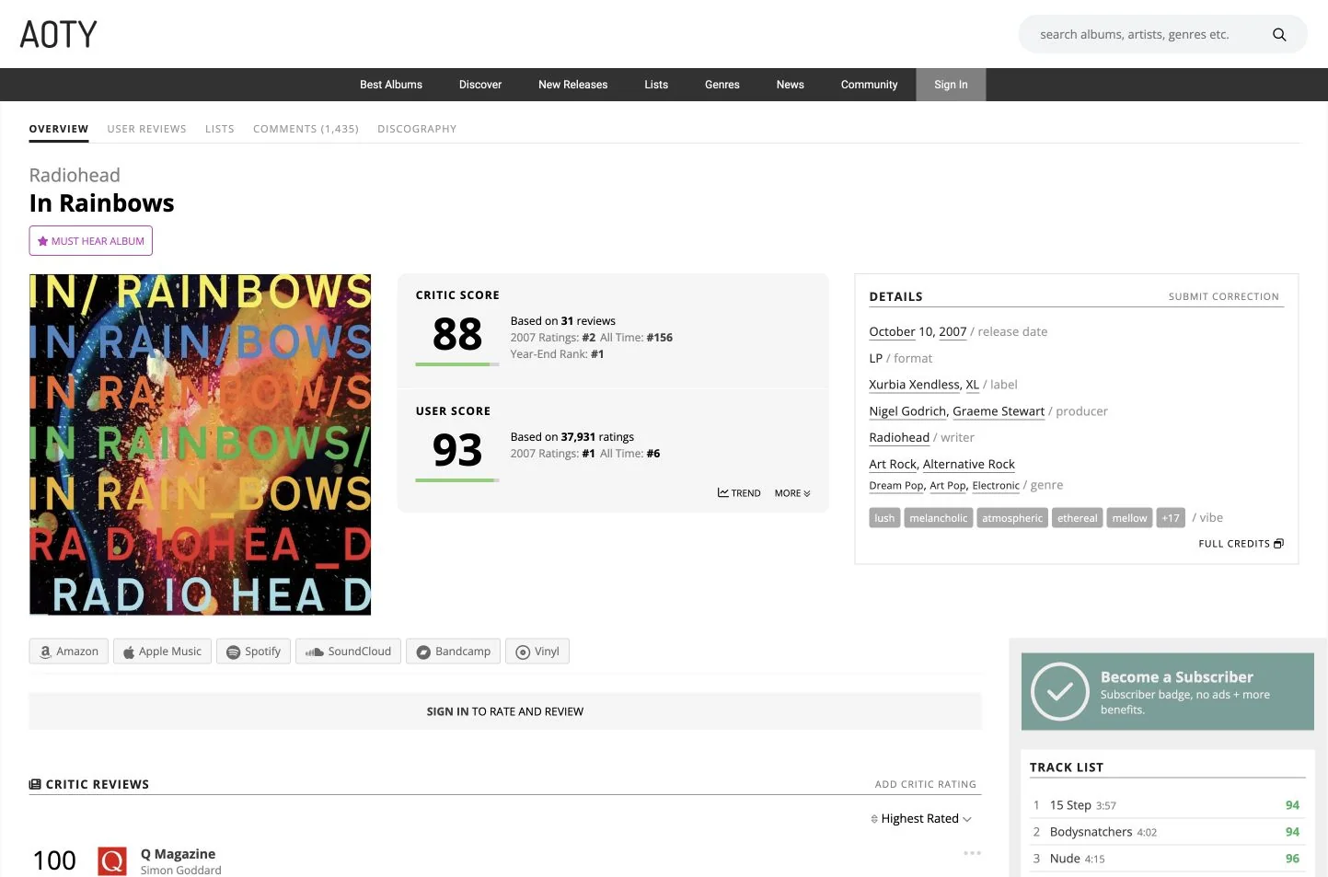Open the Community menu
This screenshot has height=877, width=1328.
tap(869, 85)
